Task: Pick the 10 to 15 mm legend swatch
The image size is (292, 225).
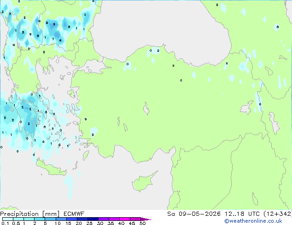Action: tap(61, 219)
